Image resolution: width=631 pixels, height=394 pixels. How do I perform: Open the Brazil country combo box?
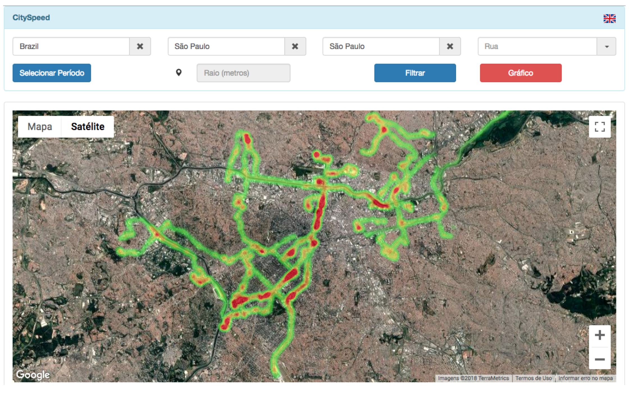(x=71, y=46)
